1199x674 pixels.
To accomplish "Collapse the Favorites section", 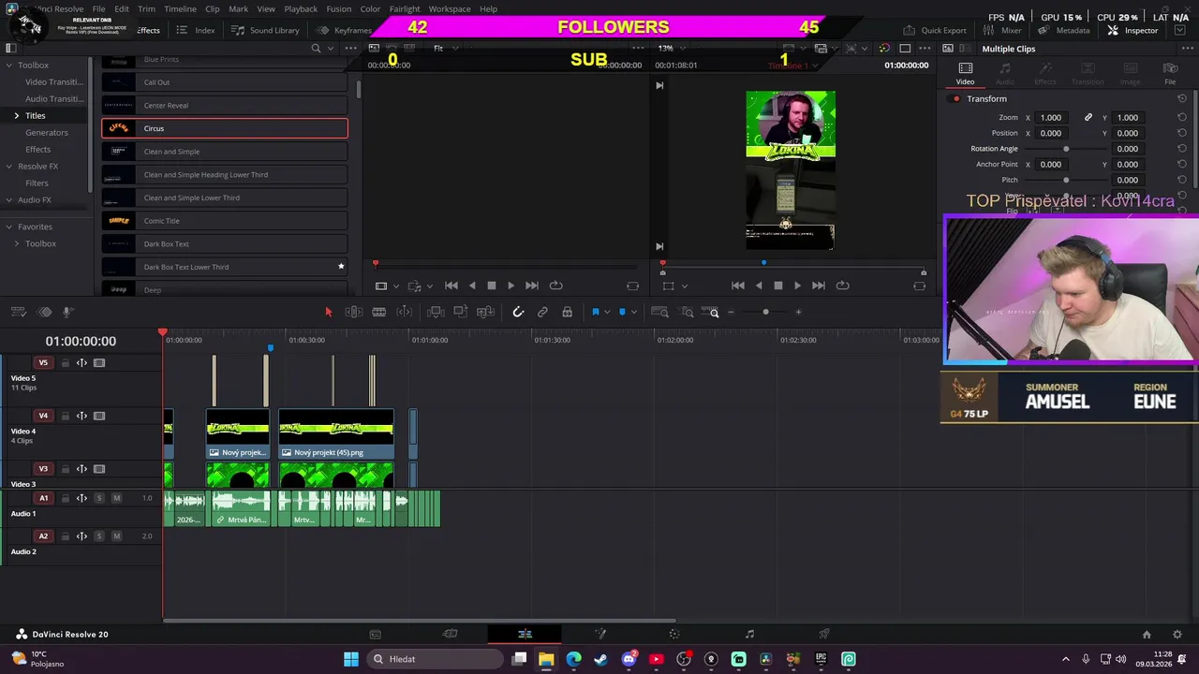I will pos(8,227).
